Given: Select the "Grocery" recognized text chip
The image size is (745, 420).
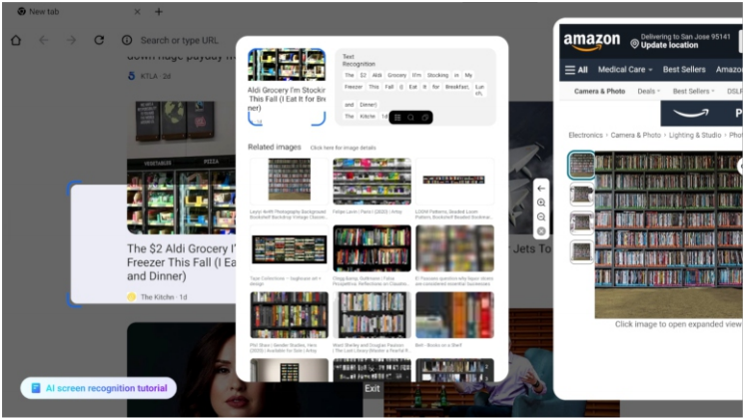Looking at the screenshot, I should [x=396, y=75].
